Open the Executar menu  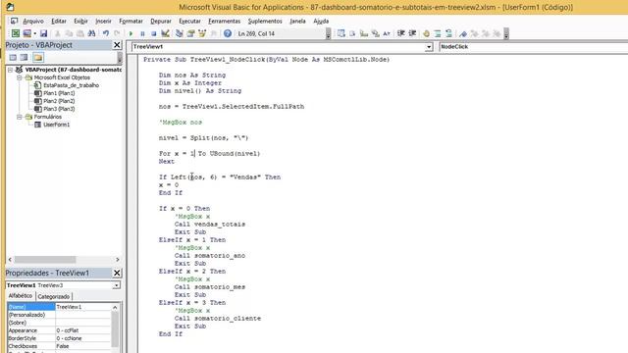pyautogui.click(x=189, y=21)
